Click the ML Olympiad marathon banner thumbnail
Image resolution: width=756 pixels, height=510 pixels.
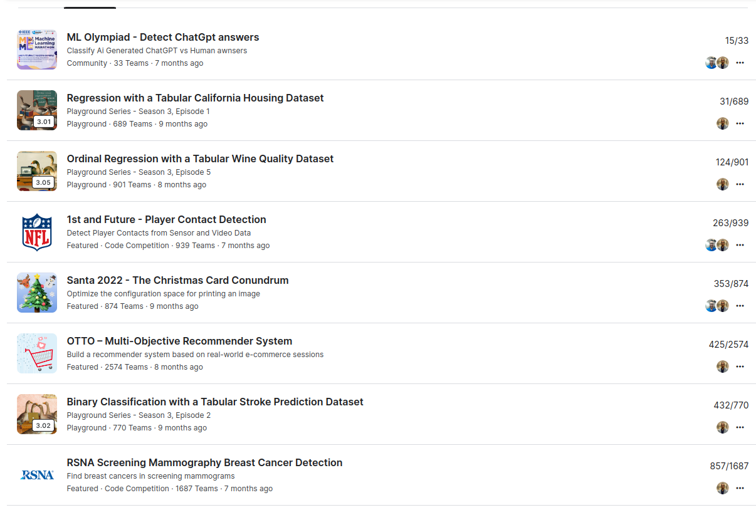pos(37,49)
